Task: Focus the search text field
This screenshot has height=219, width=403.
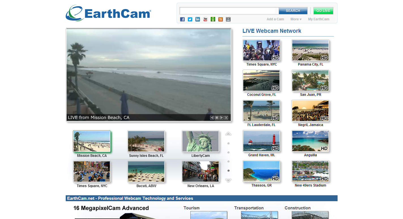Action: (x=229, y=11)
